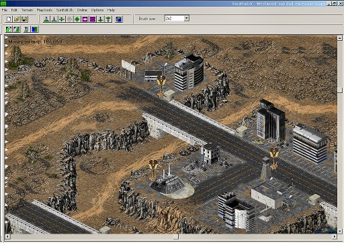Select the green diamond tile tool
This screenshot has width=344, height=243.
tap(77, 19)
